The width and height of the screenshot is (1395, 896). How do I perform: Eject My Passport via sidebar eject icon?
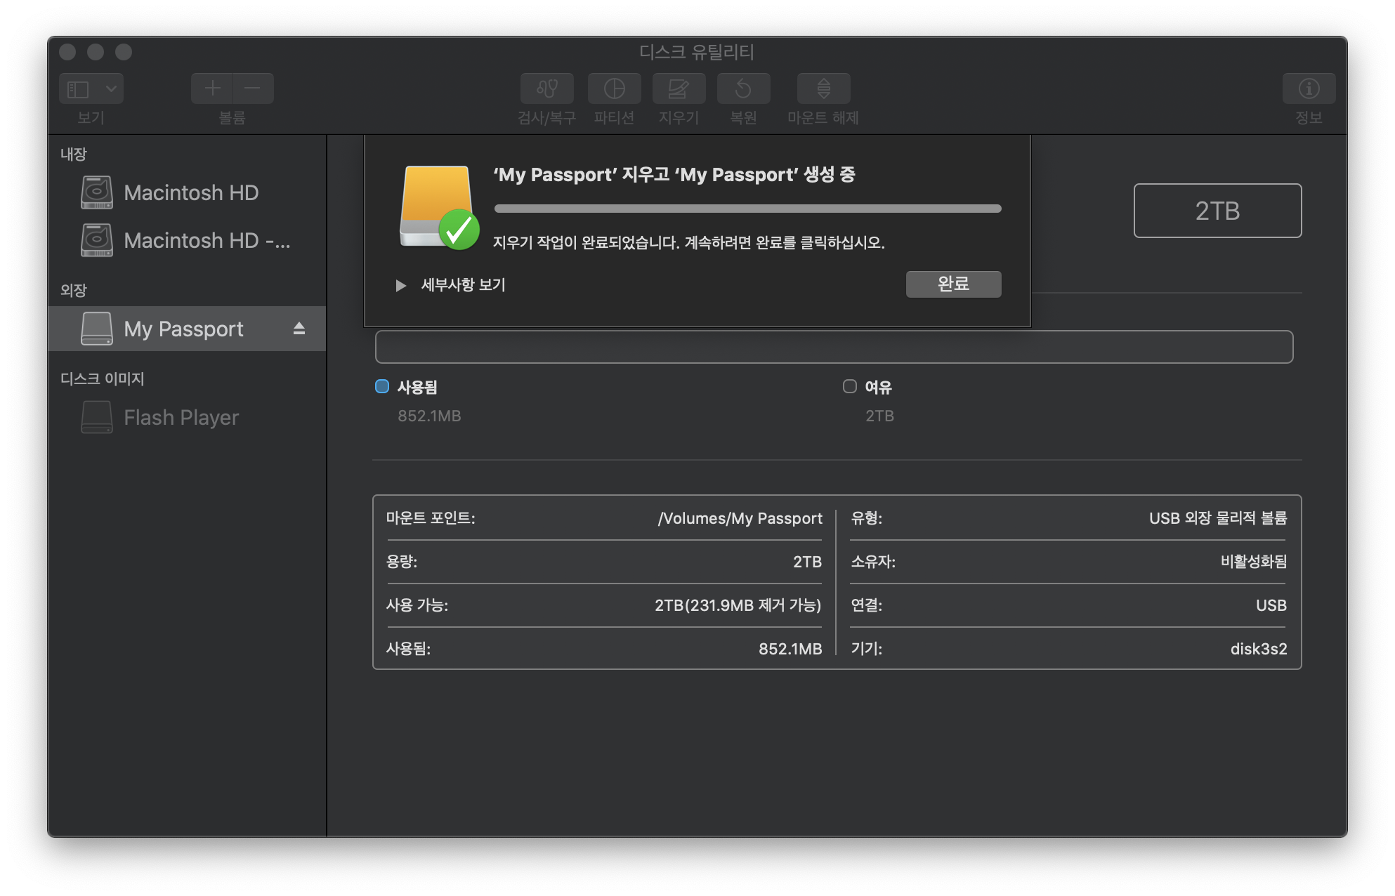(299, 329)
